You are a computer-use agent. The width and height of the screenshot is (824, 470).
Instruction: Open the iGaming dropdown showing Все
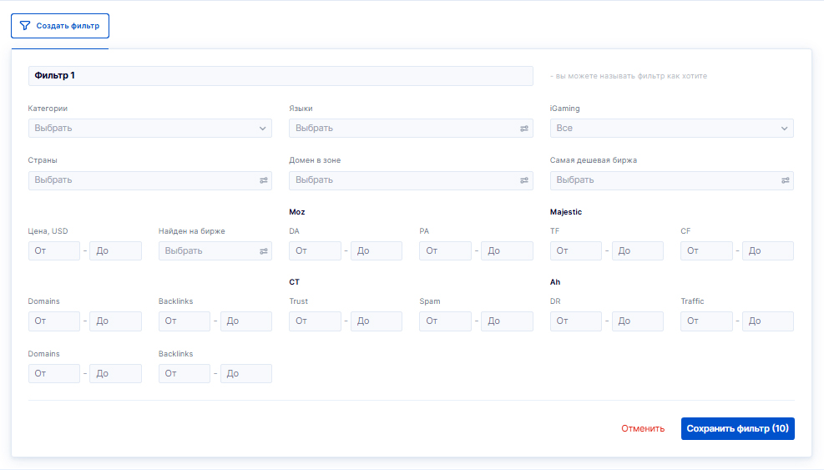(x=671, y=129)
